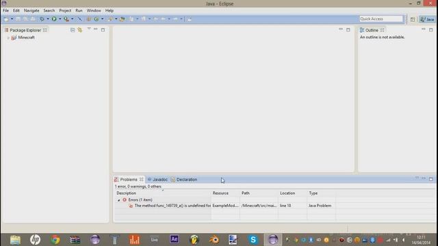Open the Run menu
The height and width of the screenshot is (246, 438).
point(79,10)
